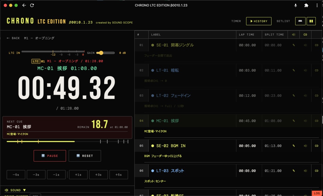Select the LT-02 フェードイン label
Viewport: 323px width, 196px height.
(173, 95)
